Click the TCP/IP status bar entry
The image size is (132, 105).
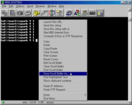point(33,102)
